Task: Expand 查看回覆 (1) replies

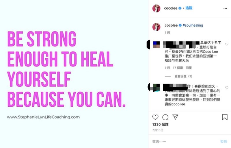Action: click(183, 76)
